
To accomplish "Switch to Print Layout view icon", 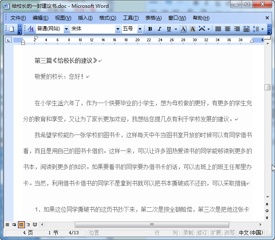I will 21,224.
